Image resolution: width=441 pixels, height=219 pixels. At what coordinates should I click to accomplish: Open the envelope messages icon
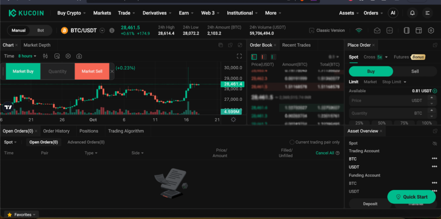[x=377, y=31]
